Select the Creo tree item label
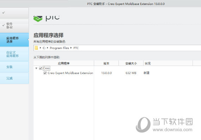This screenshot has width=201, height=140. 47,68
